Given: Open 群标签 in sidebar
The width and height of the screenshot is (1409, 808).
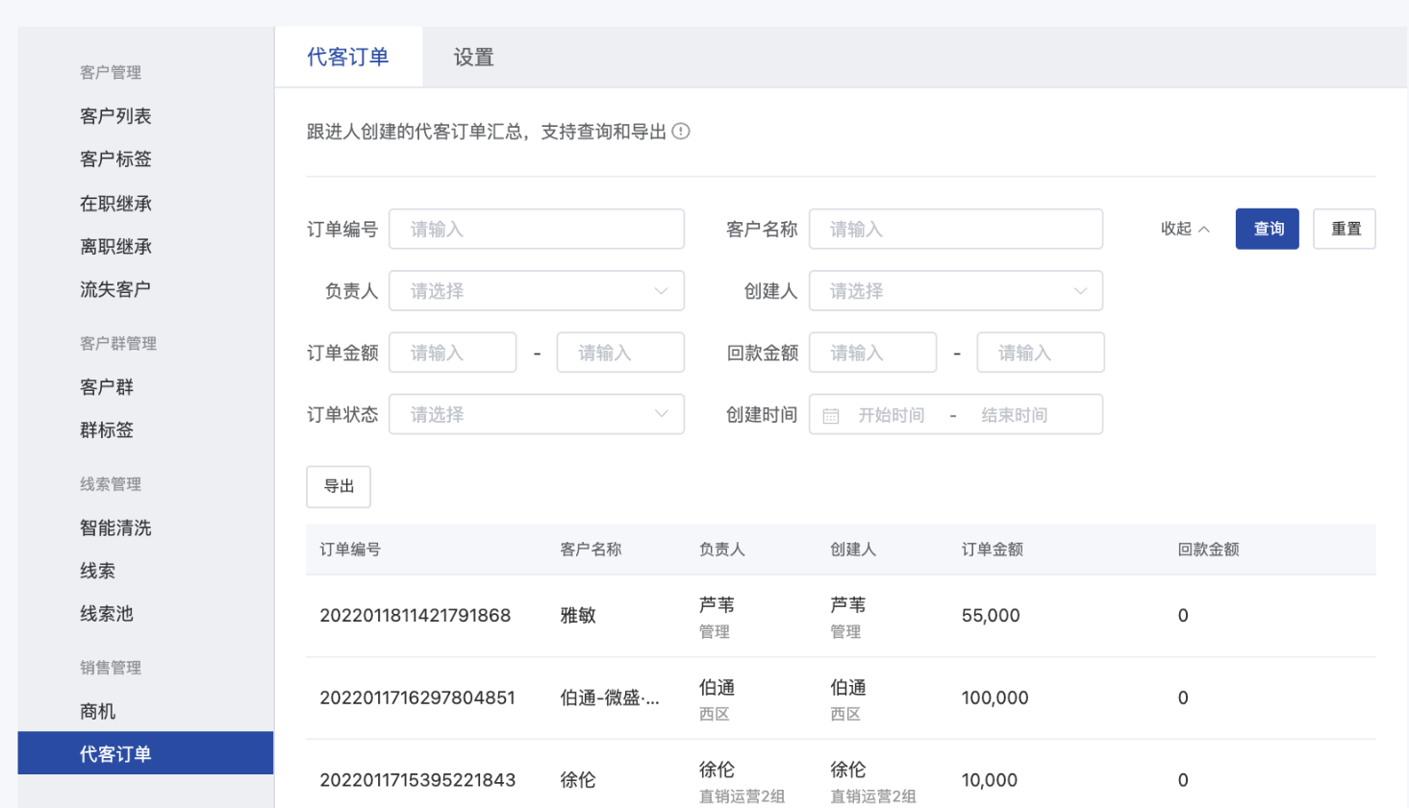Looking at the screenshot, I should pyautogui.click(x=107, y=430).
